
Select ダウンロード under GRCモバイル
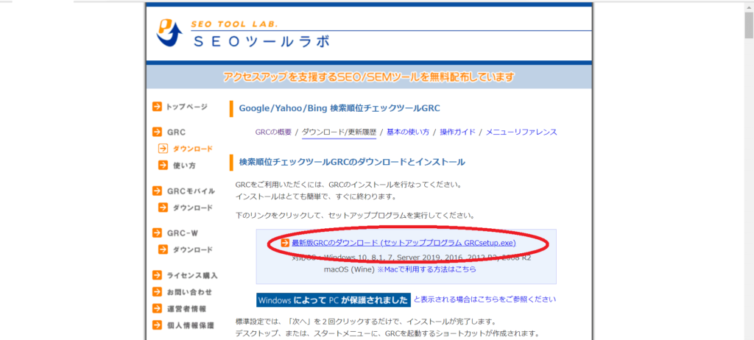tap(192, 208)
